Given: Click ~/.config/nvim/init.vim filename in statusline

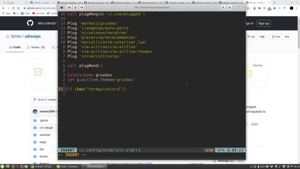Looking at the screenshot, I should (x=109, y=150).
